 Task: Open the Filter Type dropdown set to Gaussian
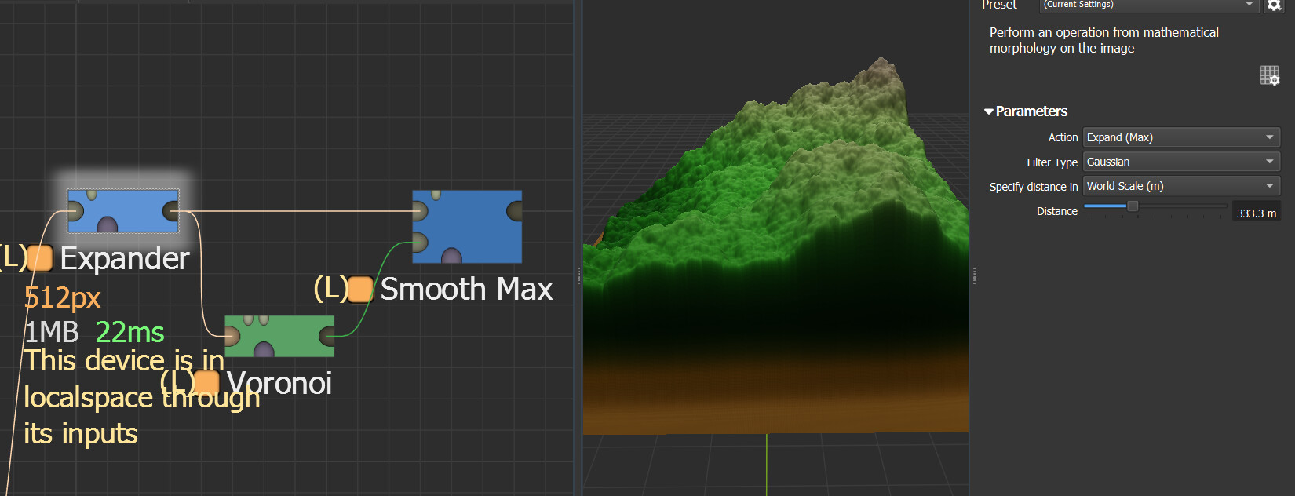tap(1180, 162)
